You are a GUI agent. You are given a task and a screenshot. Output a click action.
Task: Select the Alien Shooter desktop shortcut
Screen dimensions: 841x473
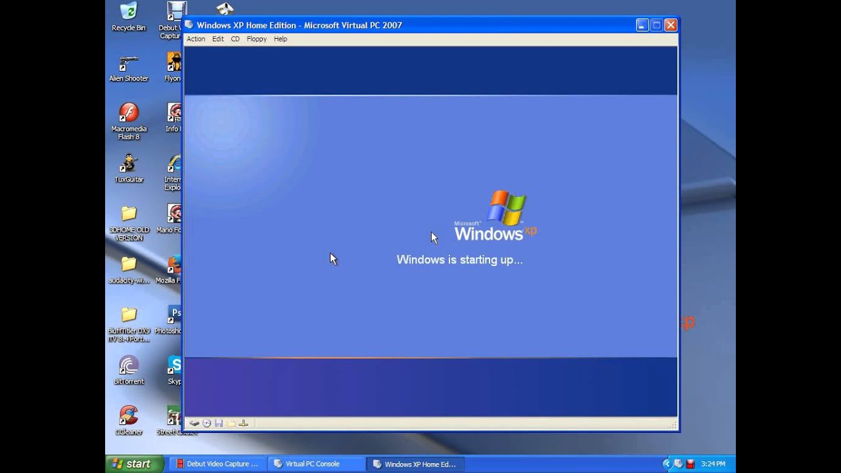tap(129, 68)
